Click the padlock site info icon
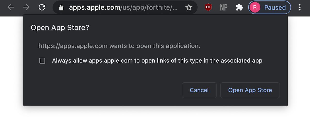 point(61,7)
